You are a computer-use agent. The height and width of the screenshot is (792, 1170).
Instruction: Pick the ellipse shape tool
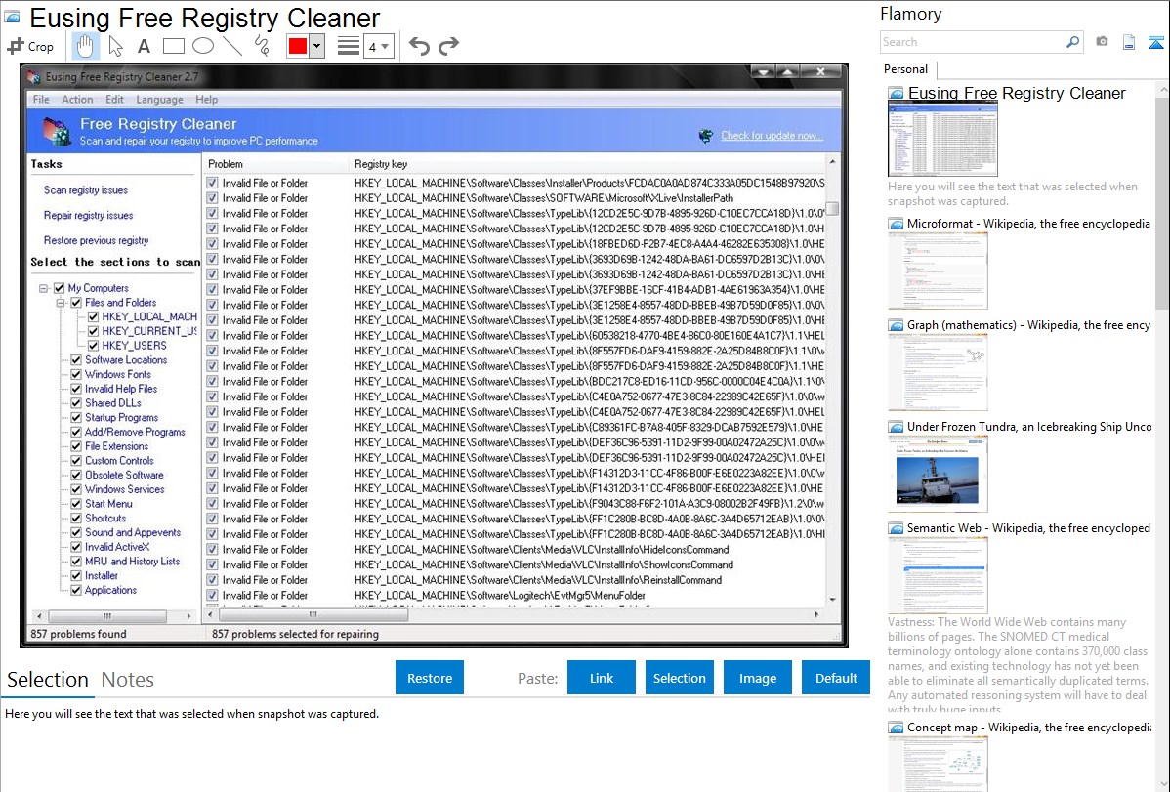tap(202, 46)
